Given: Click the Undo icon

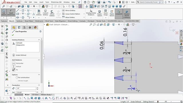Looking at the screenshot, I should pyautogui.click(x=109, y=2).
